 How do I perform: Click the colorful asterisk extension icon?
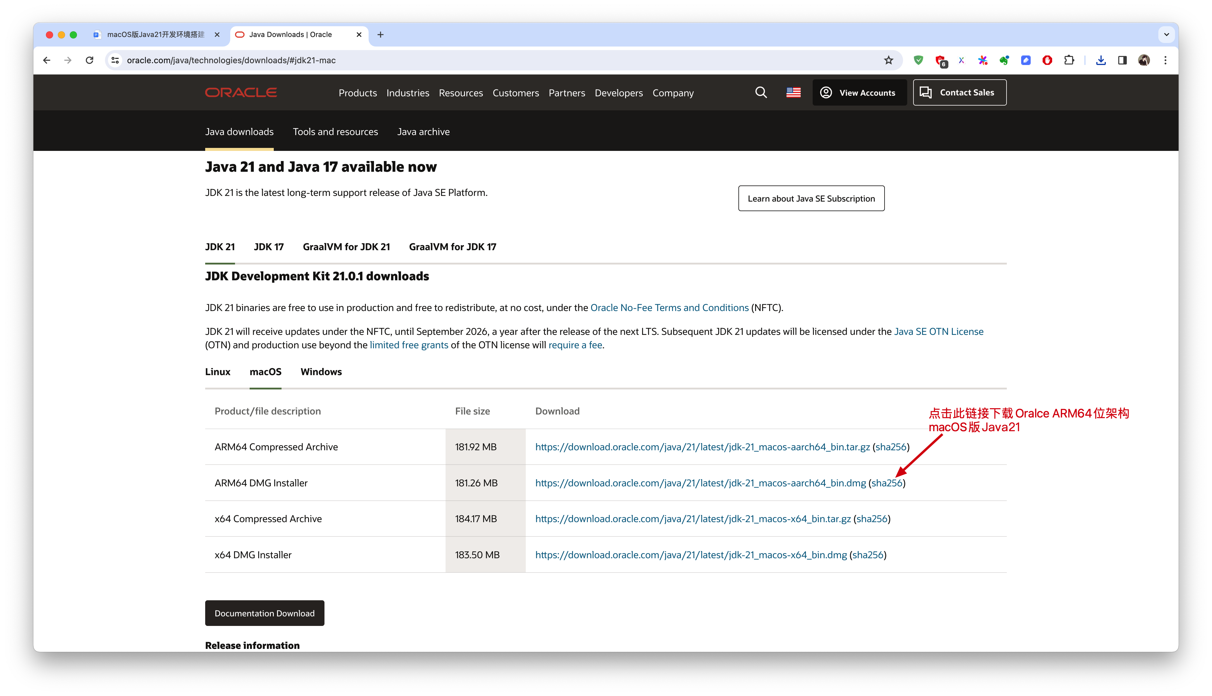click(x=983, y=60)
